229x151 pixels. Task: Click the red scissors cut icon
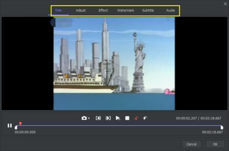136,118
